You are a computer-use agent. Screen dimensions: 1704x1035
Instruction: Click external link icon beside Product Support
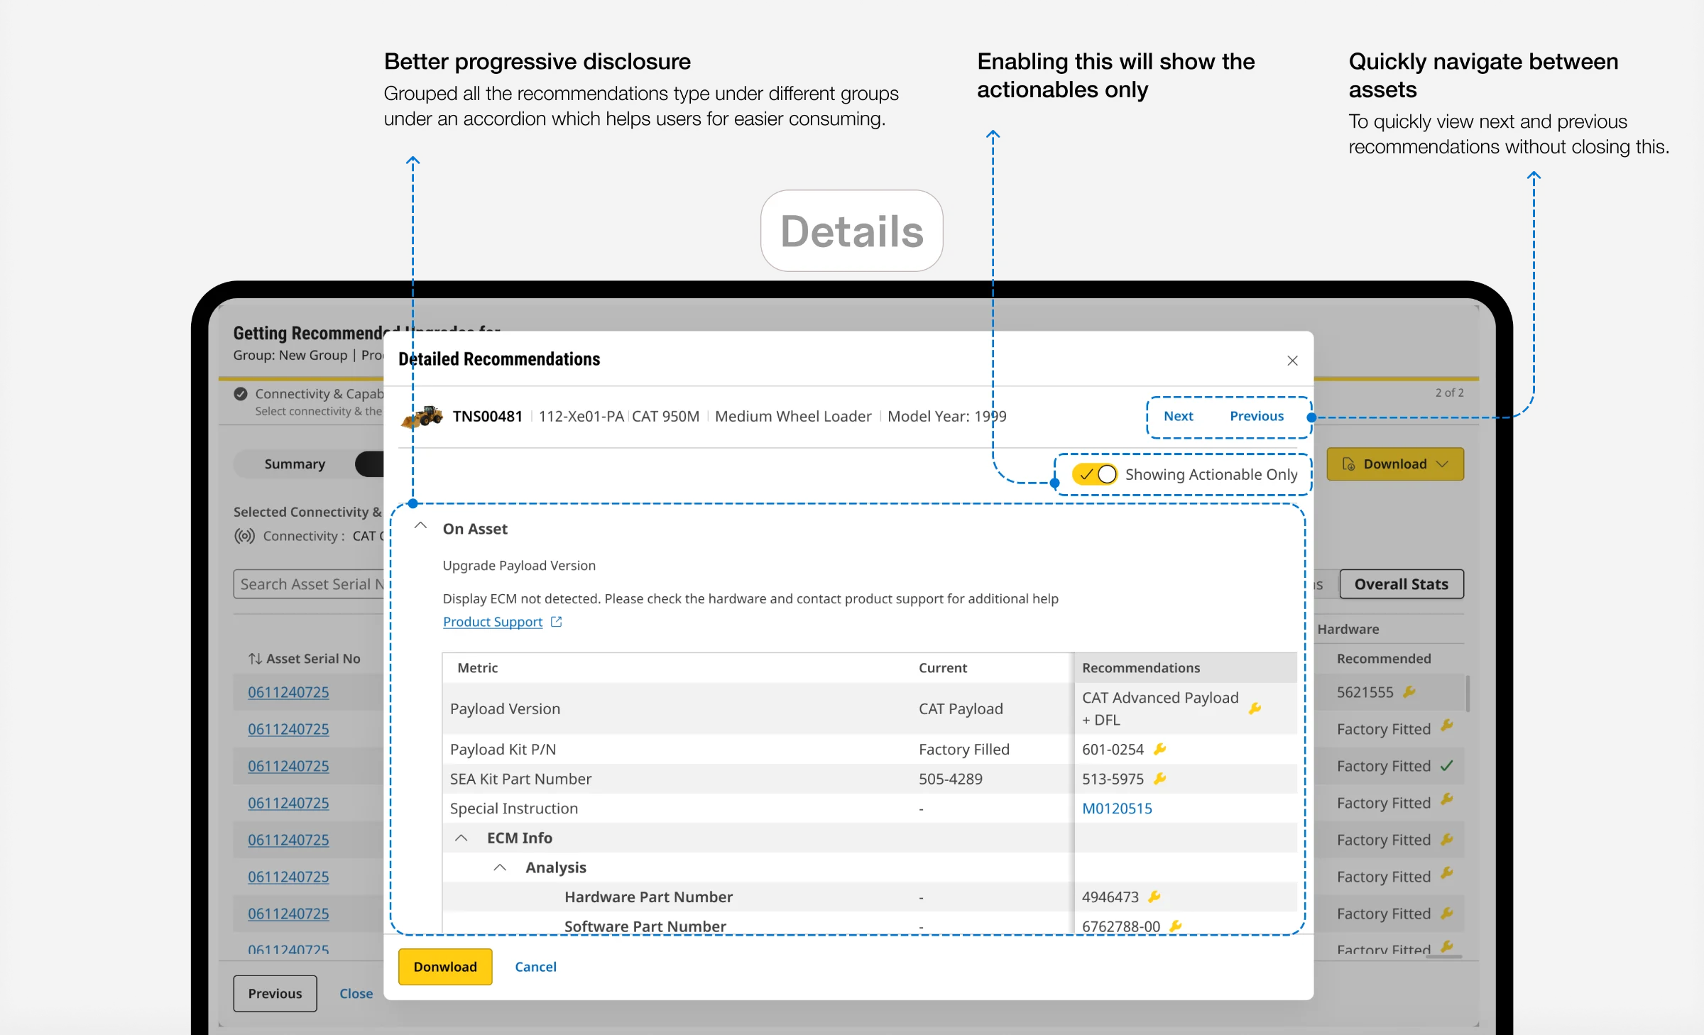pos(557,622)
